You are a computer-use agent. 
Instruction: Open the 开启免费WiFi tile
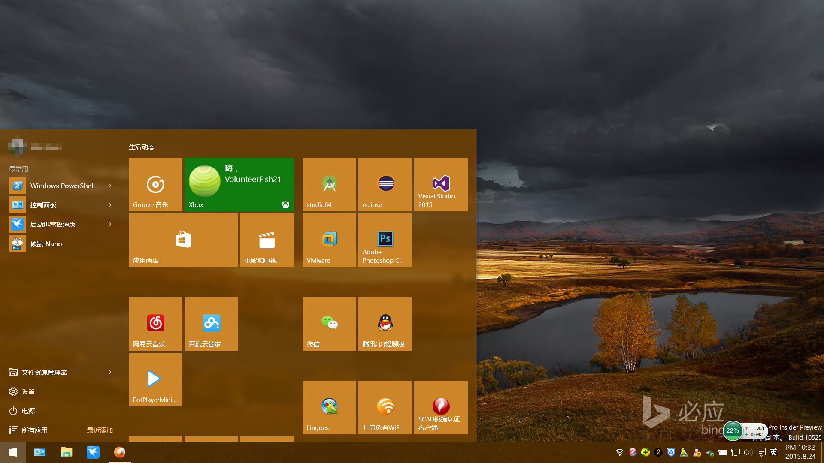pyautogui.click(x=385, y=407)
